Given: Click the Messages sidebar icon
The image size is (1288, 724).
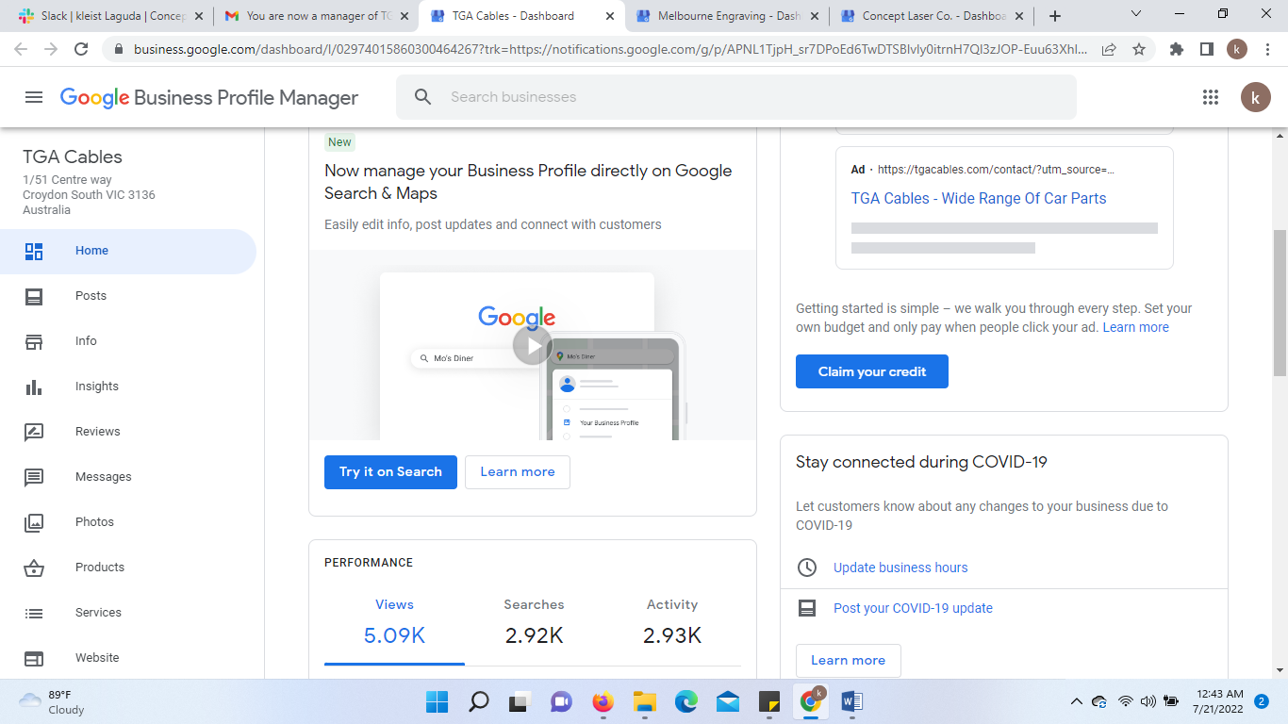Looking at the screenshot, I should point(34,477).
